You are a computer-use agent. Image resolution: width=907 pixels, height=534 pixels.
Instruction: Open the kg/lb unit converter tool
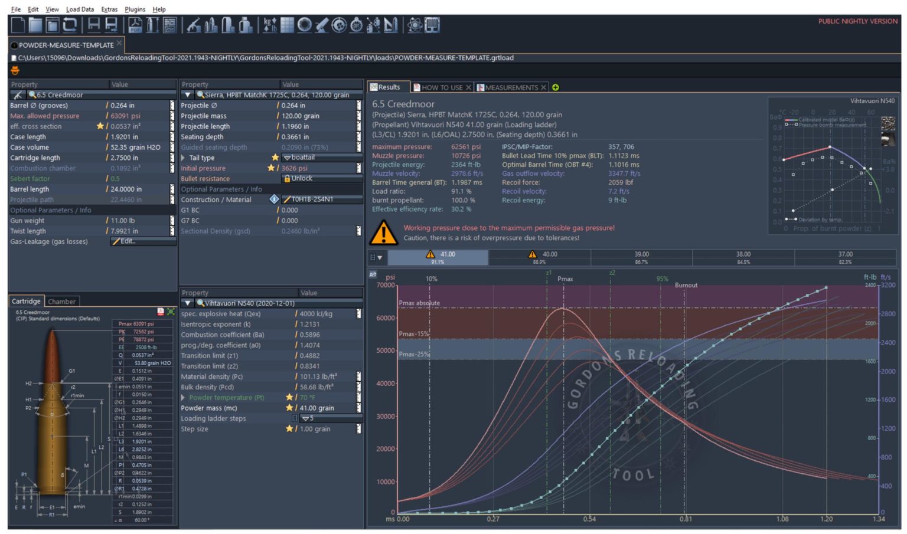point(270,25)
